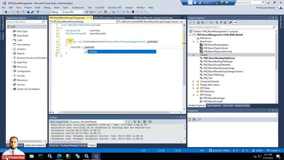Switch to the Team Explorer tab
The height and width of the screenshot is (160, 284).
click(214, 105)
